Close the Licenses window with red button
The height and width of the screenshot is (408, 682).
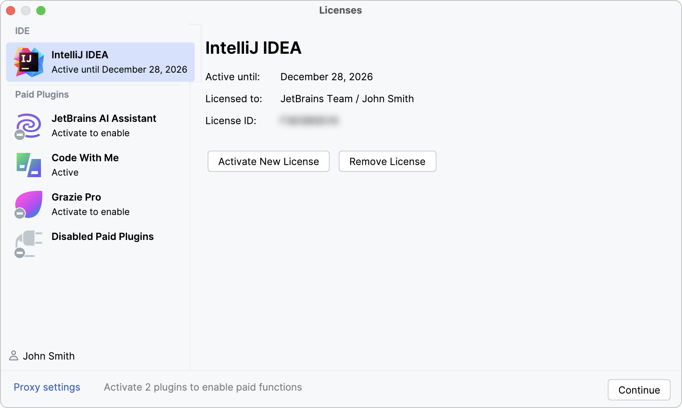11,11
